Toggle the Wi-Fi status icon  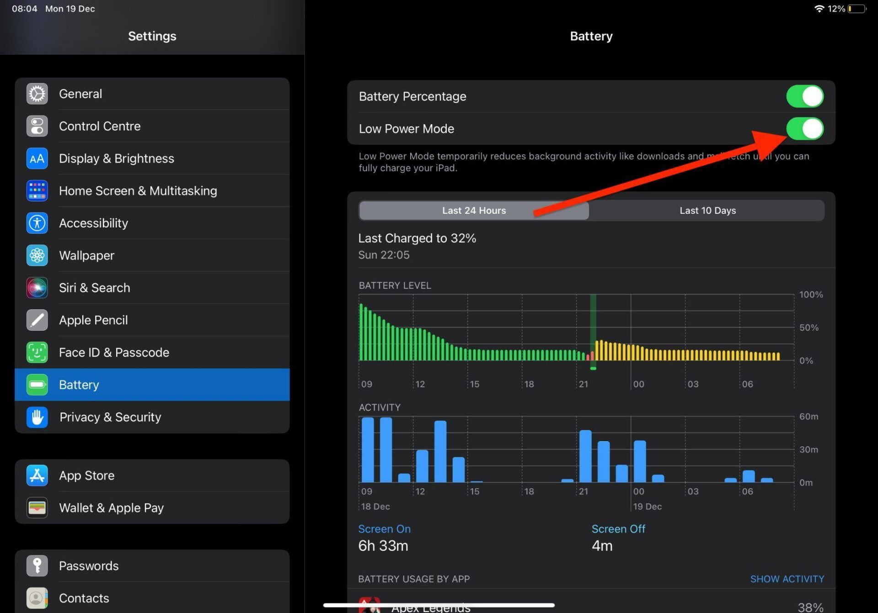819,8
